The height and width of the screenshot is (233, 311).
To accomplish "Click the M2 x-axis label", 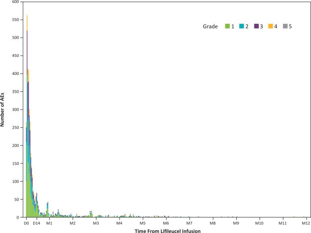I will point(73,223).
